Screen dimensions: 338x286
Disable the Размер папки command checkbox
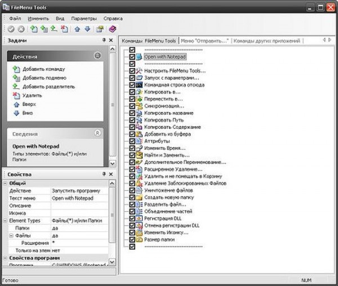pos(132,239)
